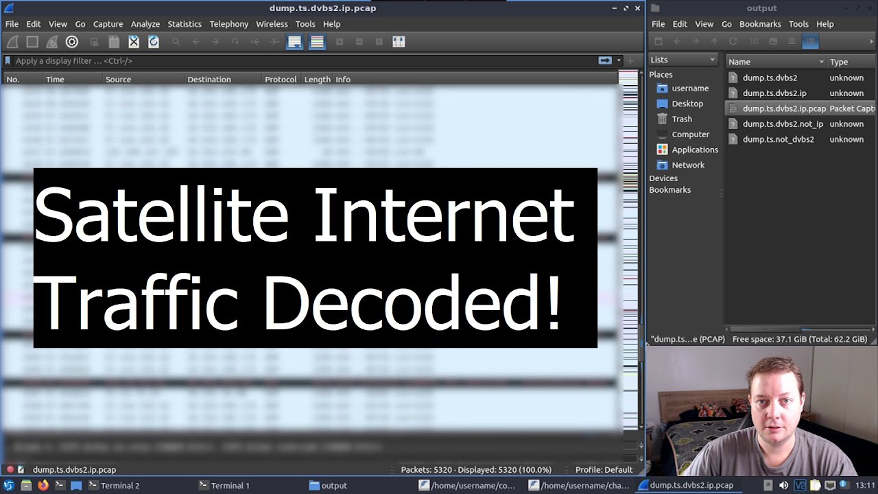This screenshot has width=878, height=494.
Task: Open the Bookmarks menu in file manager
Action: [760, 24]
